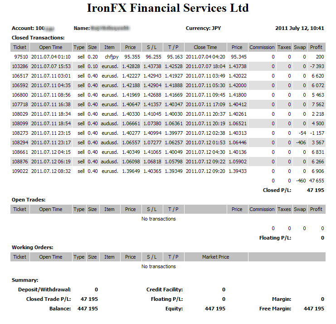Select the Currency: JPY label
This screenshot has width=336, height=324.
click(203, 28)
